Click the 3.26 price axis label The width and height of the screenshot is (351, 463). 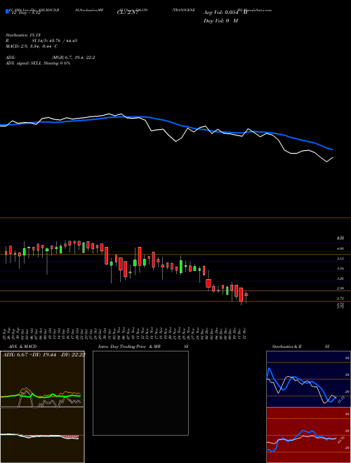coord(340,279)
